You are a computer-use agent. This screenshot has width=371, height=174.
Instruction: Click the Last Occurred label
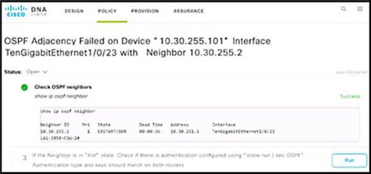coord(351,72)
